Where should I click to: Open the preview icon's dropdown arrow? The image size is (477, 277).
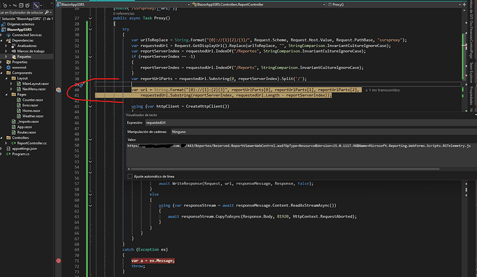(x=41, y=6)
